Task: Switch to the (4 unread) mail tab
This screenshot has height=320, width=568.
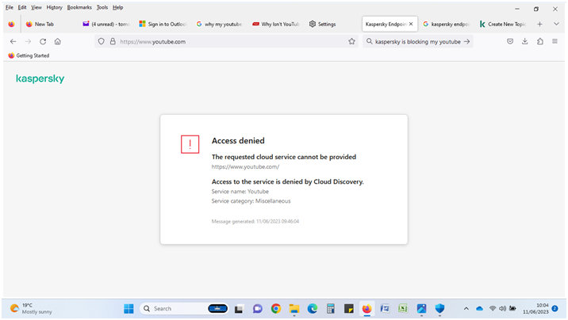Action: tap(106, 25)
